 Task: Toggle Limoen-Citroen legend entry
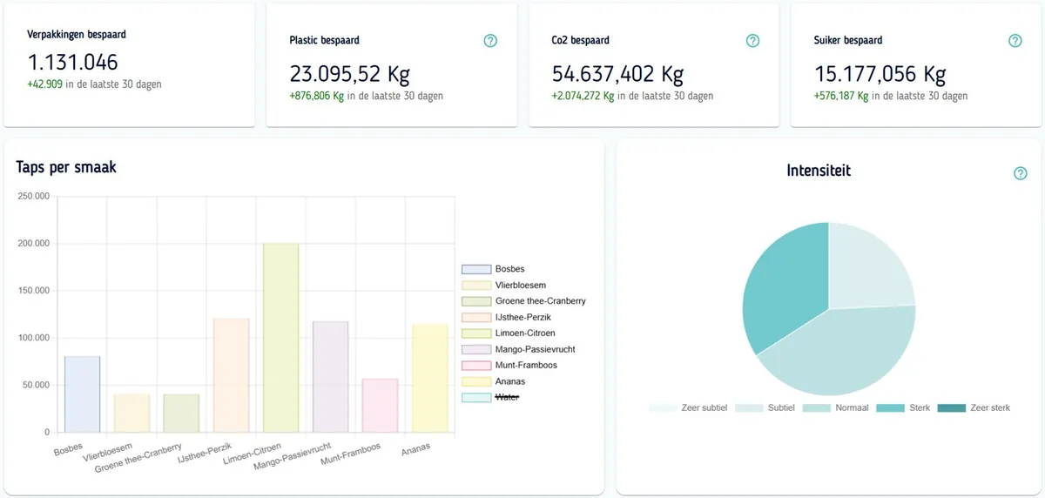pyautogui.click(x=509, y=333)
